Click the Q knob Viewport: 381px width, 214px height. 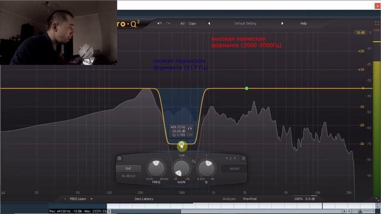click(x=207, y=168)
